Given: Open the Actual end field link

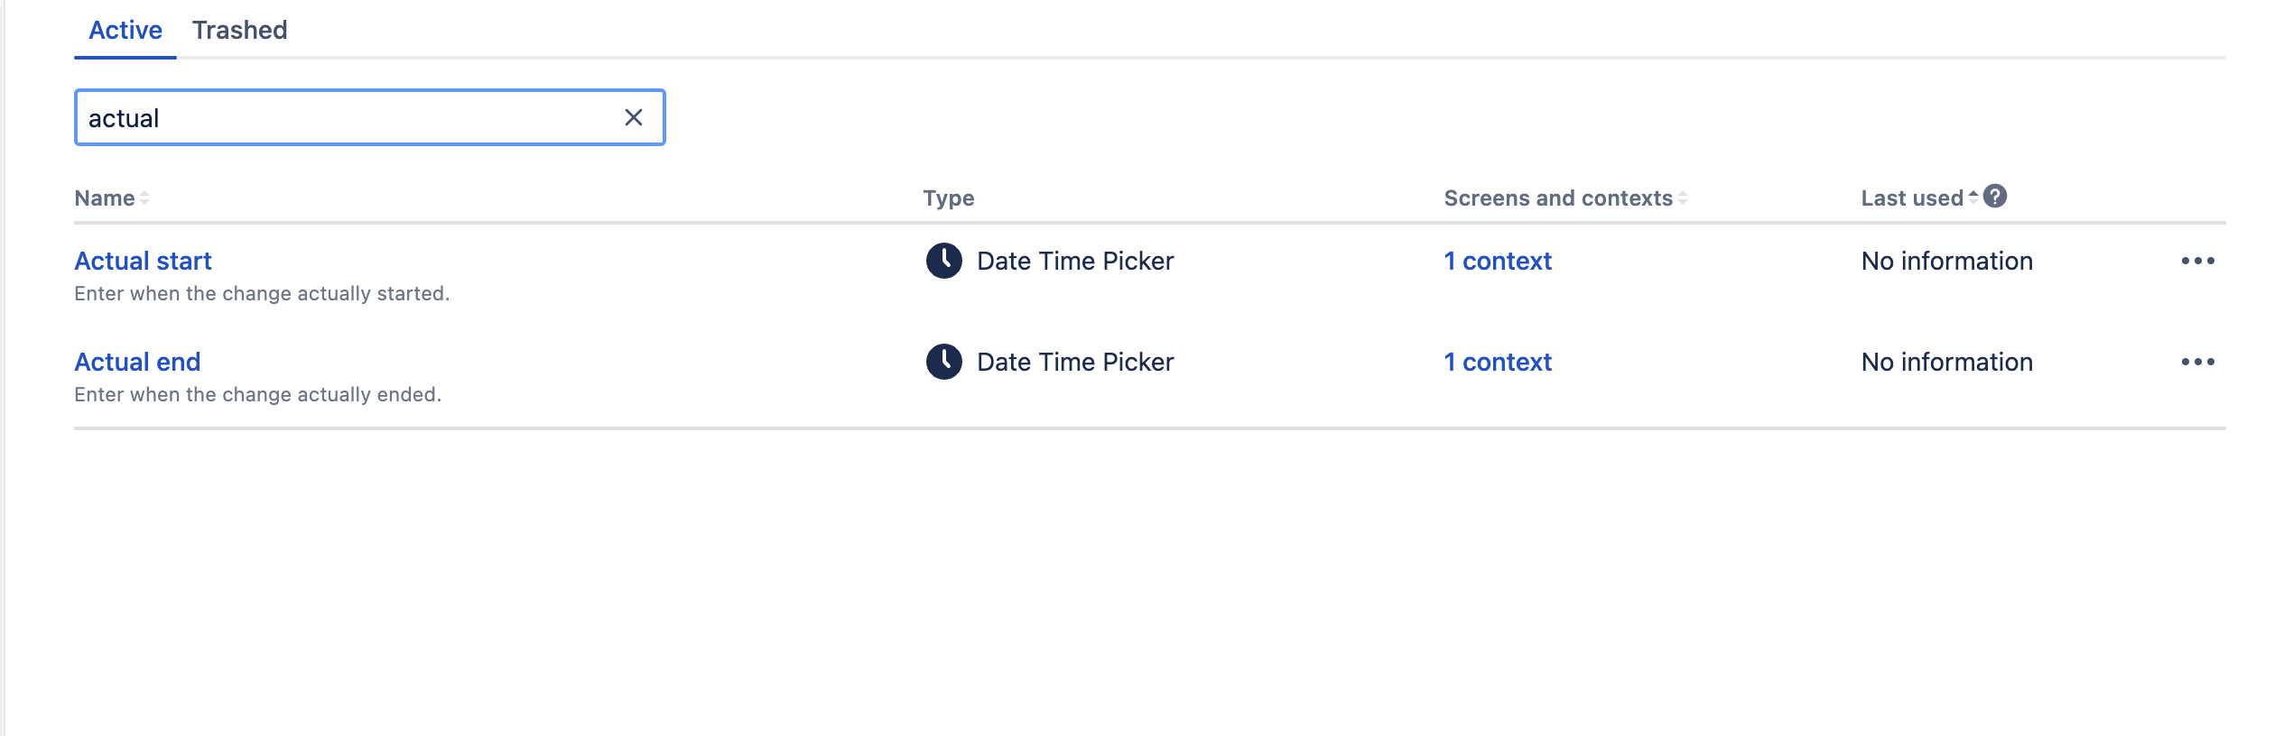Looking at the screenshot, I should click(137, 362).
